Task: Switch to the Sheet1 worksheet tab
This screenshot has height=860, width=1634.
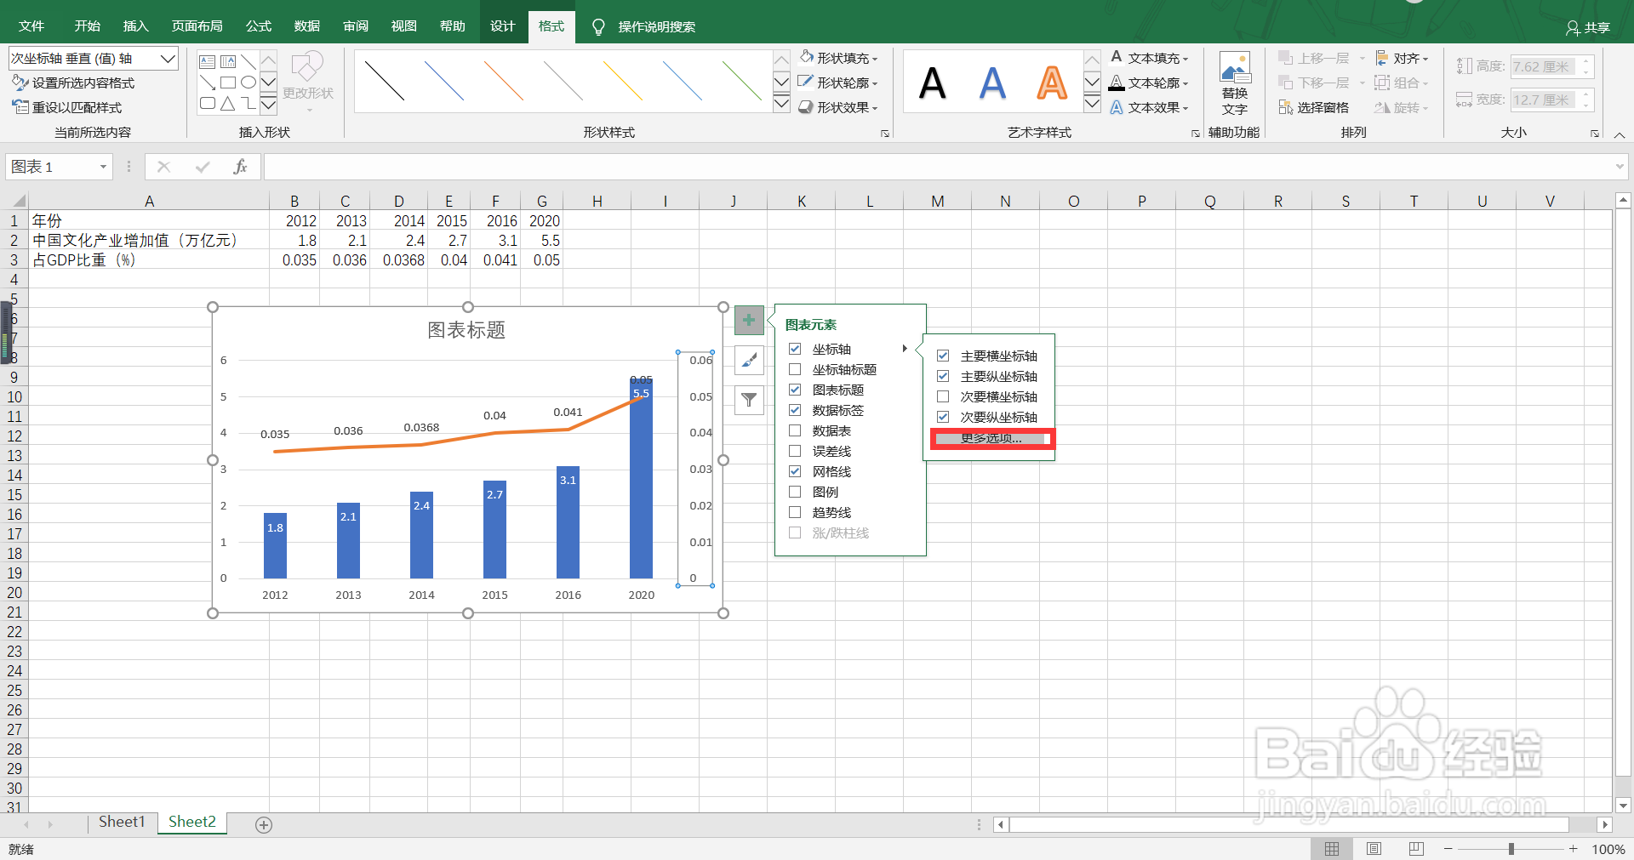Action: 122,822
